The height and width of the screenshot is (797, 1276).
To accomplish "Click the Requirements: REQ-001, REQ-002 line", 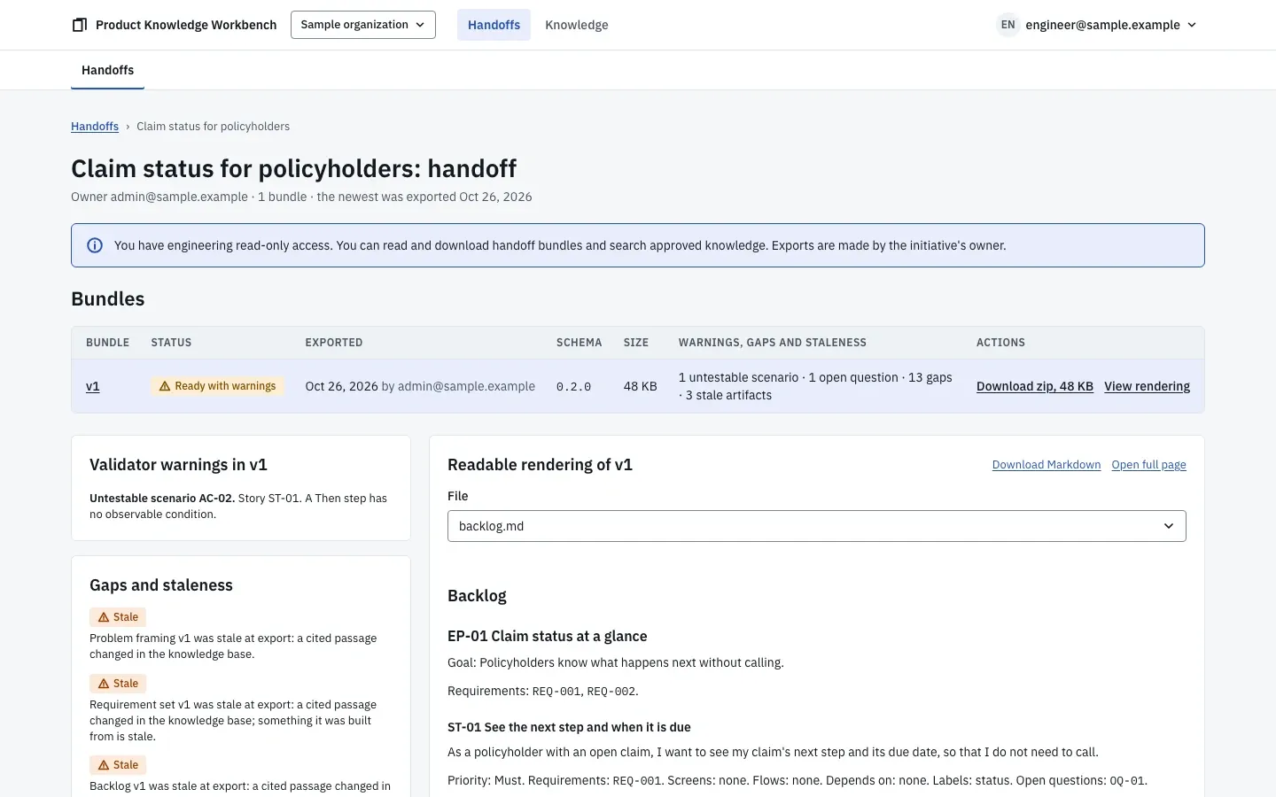I will 543,691.
